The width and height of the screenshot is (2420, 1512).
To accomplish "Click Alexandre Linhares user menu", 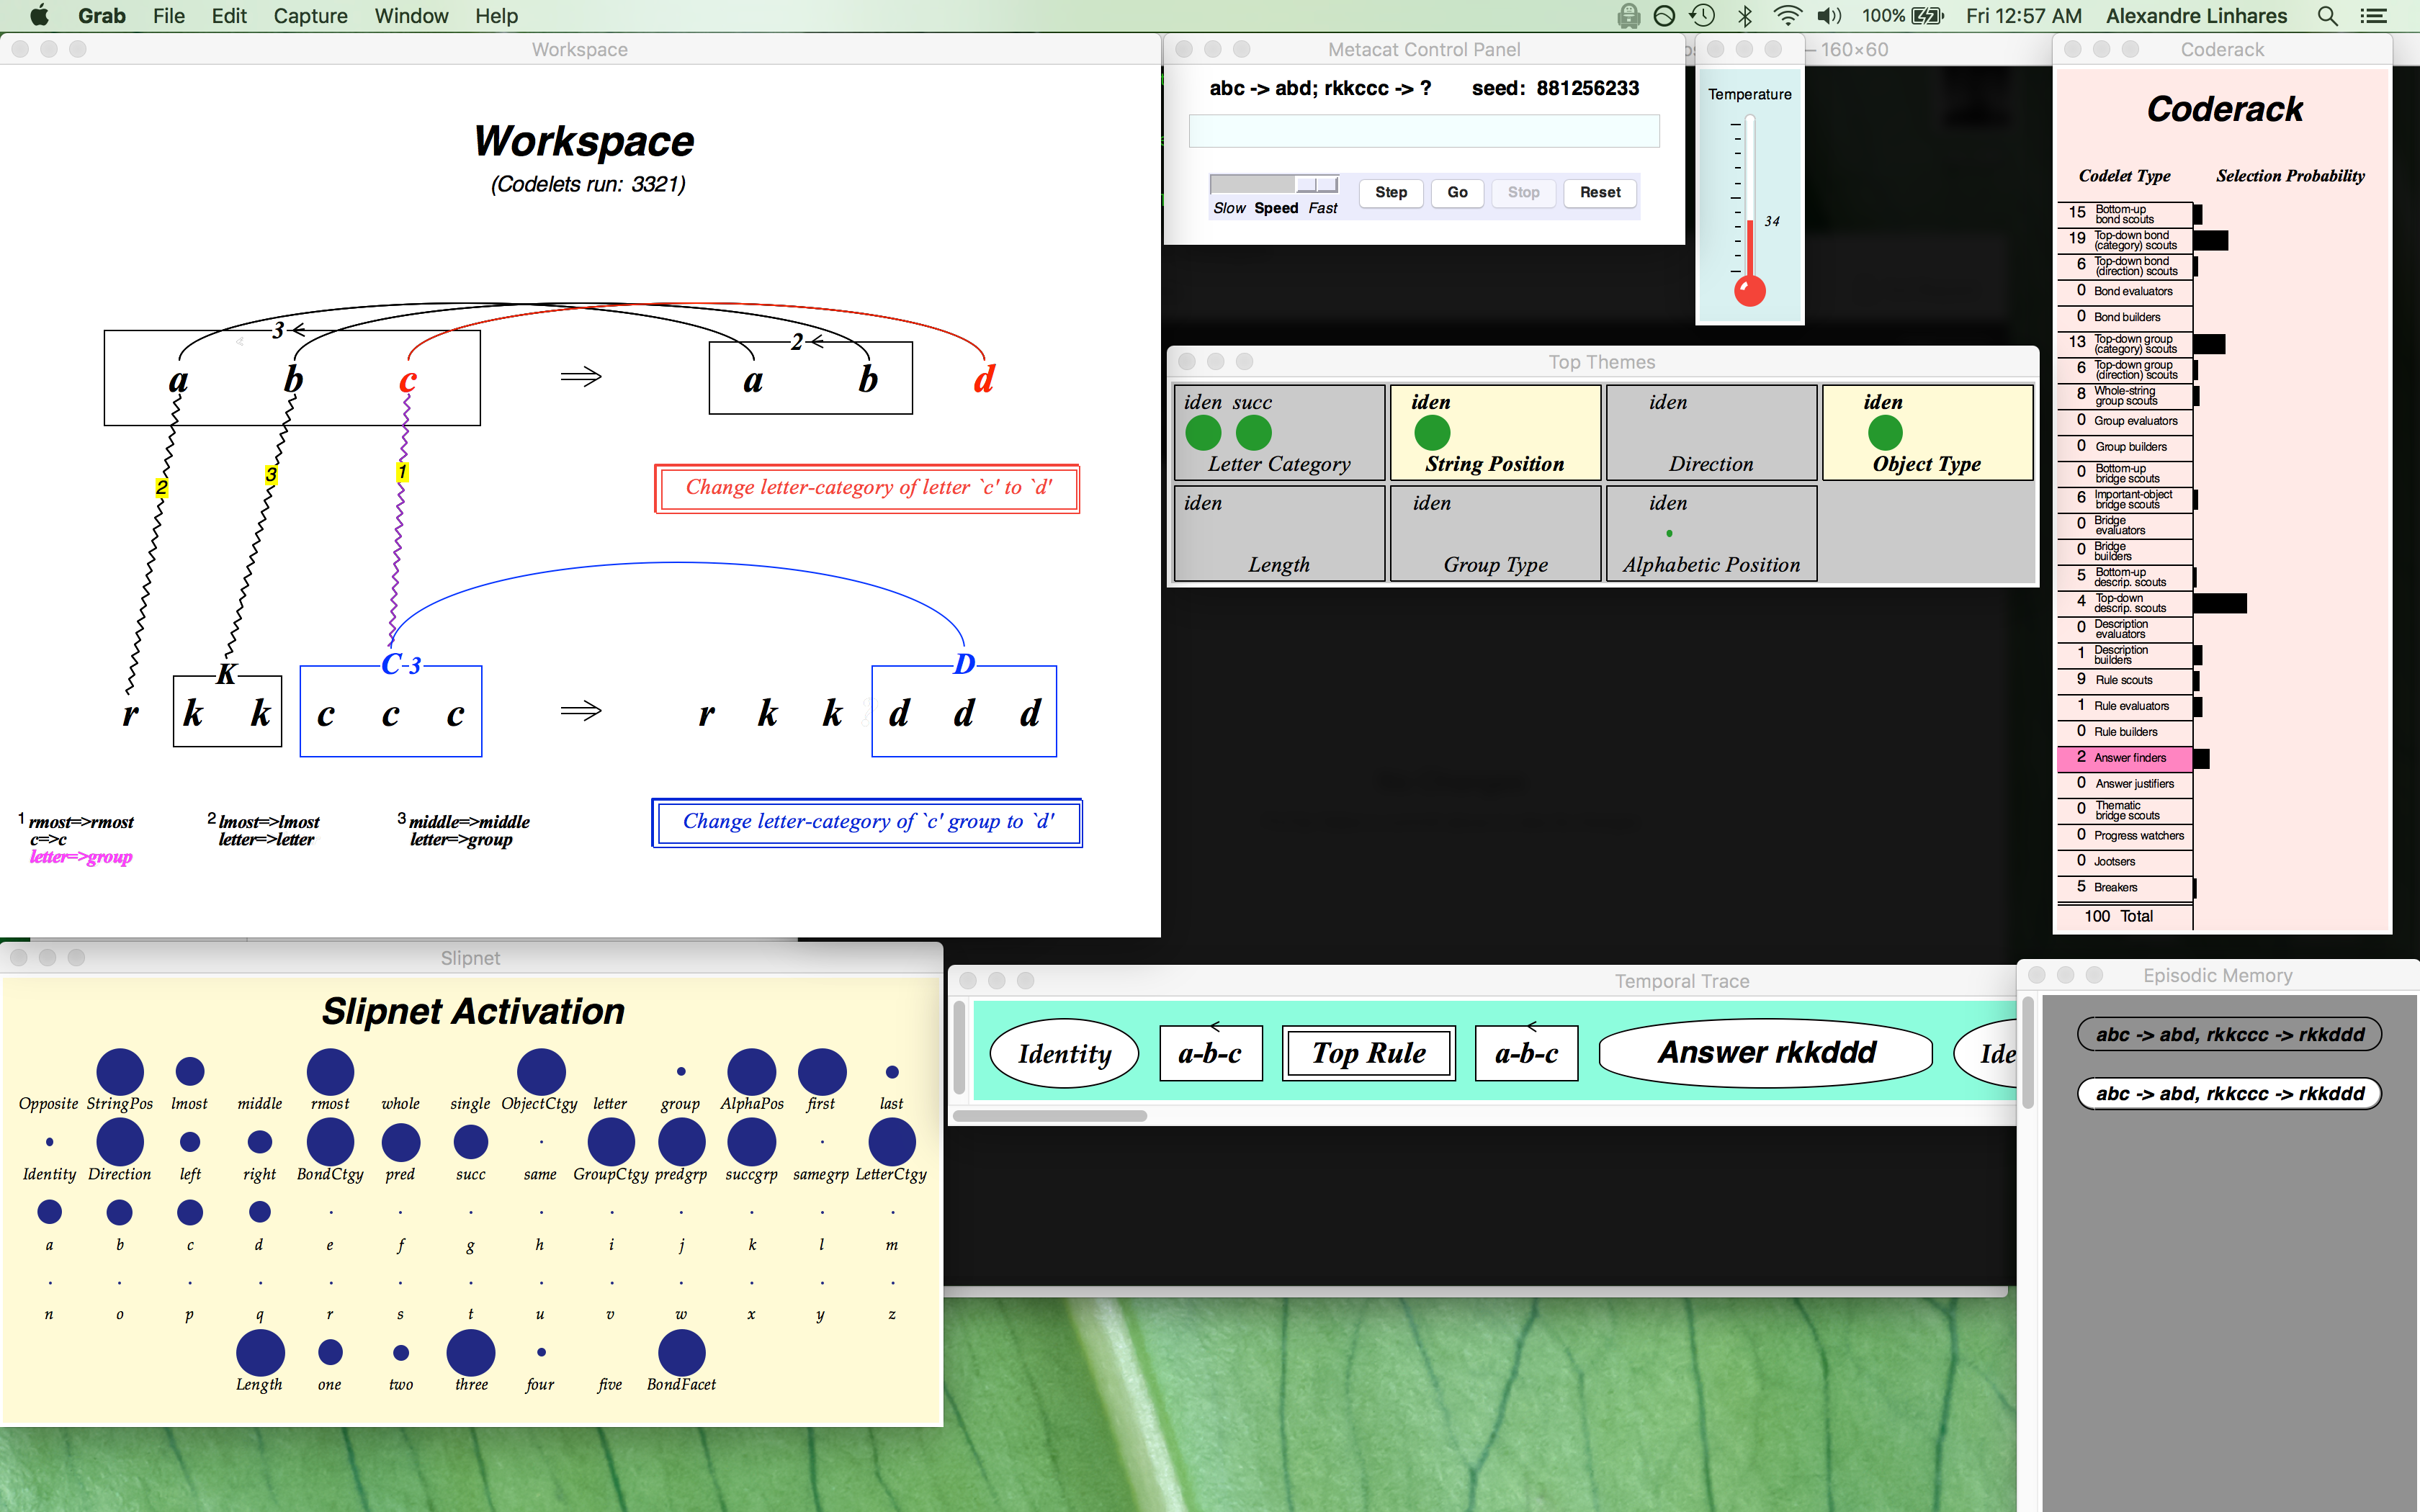I will [2196, 15].
